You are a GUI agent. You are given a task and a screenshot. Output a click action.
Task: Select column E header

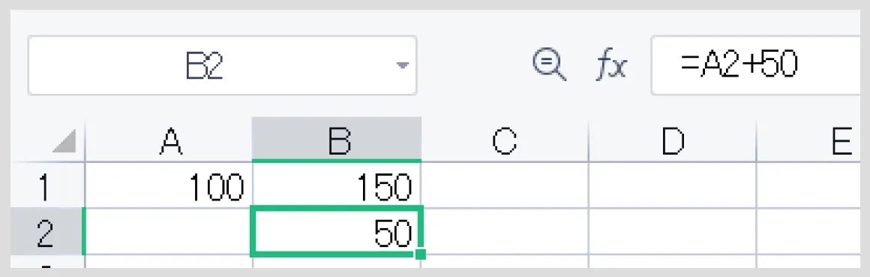[x=809, y=140]
